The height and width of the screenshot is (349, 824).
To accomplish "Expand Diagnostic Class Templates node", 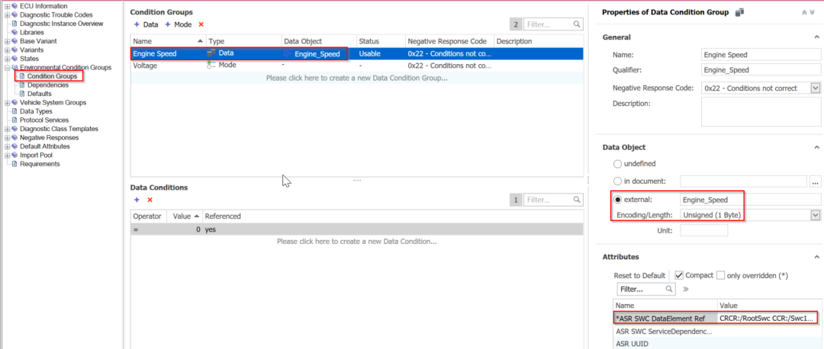I will 7,129.
